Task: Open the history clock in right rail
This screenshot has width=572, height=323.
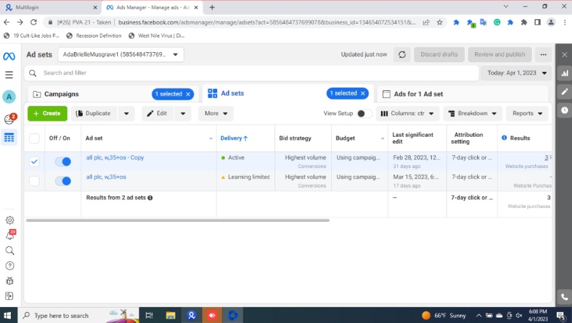Action: pos(564,110)
